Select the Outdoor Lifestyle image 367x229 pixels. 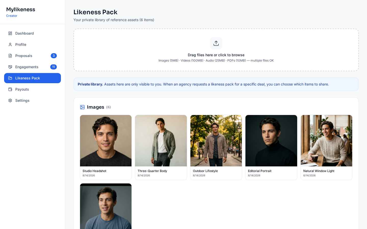click(x=216, y=141)
